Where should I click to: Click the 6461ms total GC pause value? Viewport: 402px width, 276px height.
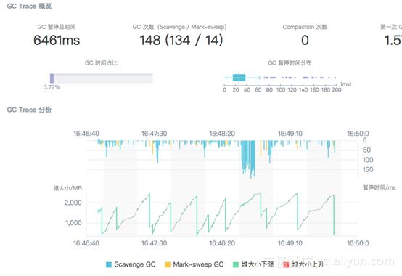pyautogui.click(x=57, y=40)
